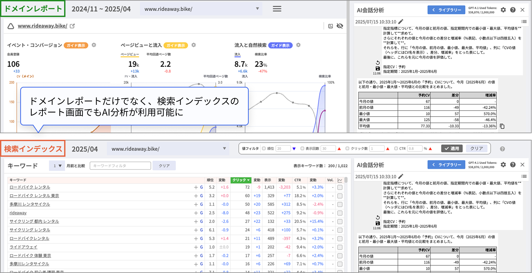Expand domain dropdown in the ドメインレポート header
This screenshot has width=532, height=273.
tap(257, 9)
